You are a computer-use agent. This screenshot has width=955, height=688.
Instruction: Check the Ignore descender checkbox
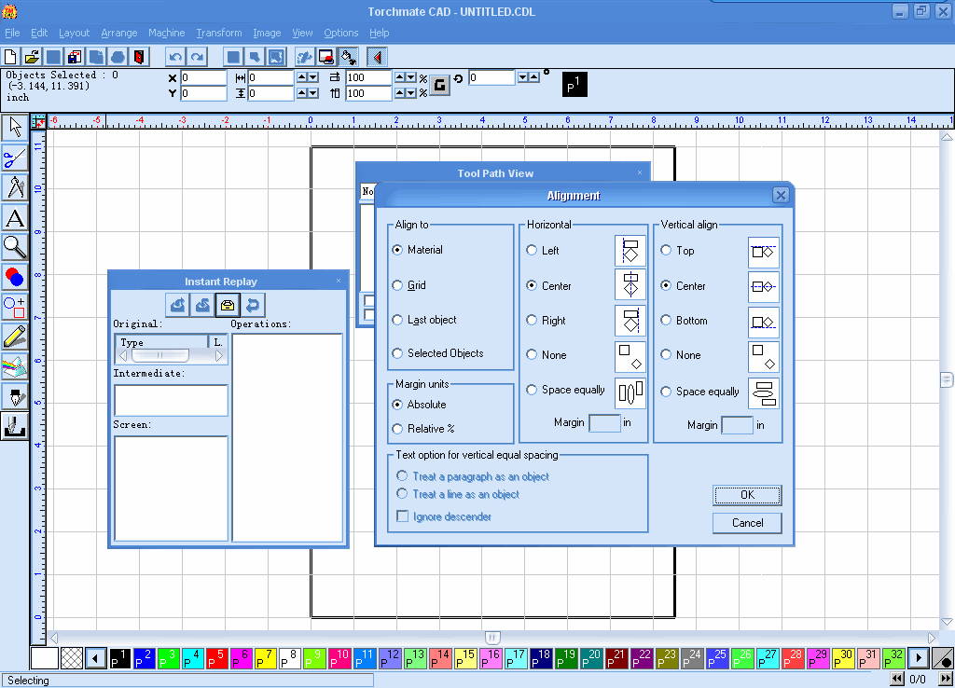403,516
